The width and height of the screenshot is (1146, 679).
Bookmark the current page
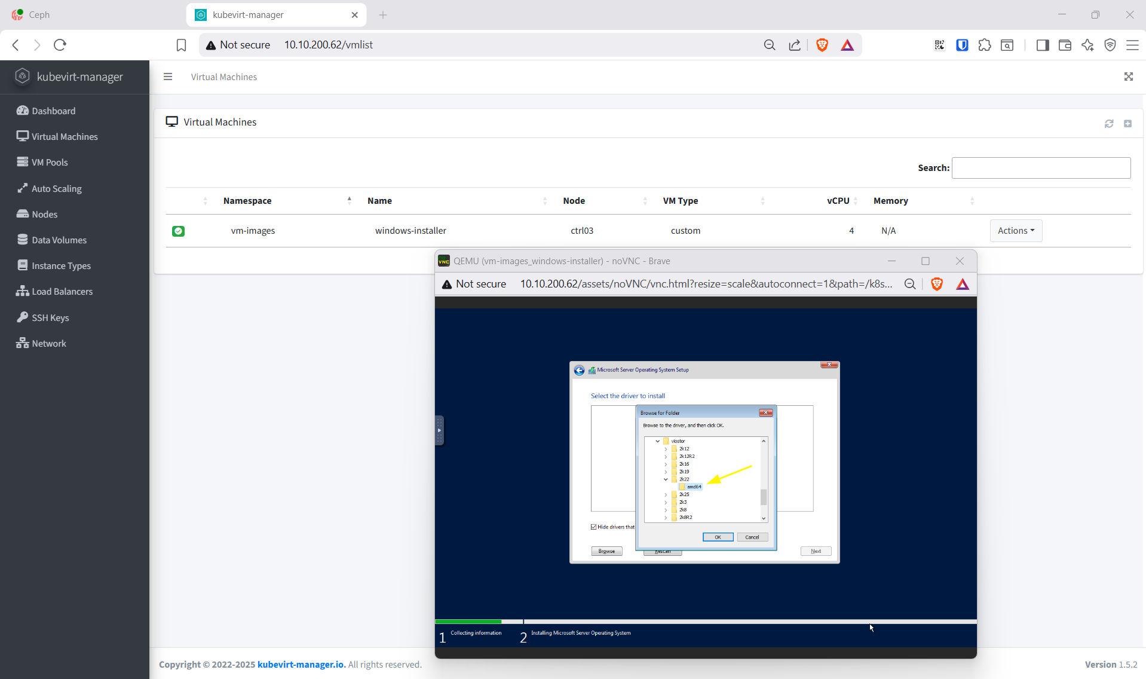point(181,45)
